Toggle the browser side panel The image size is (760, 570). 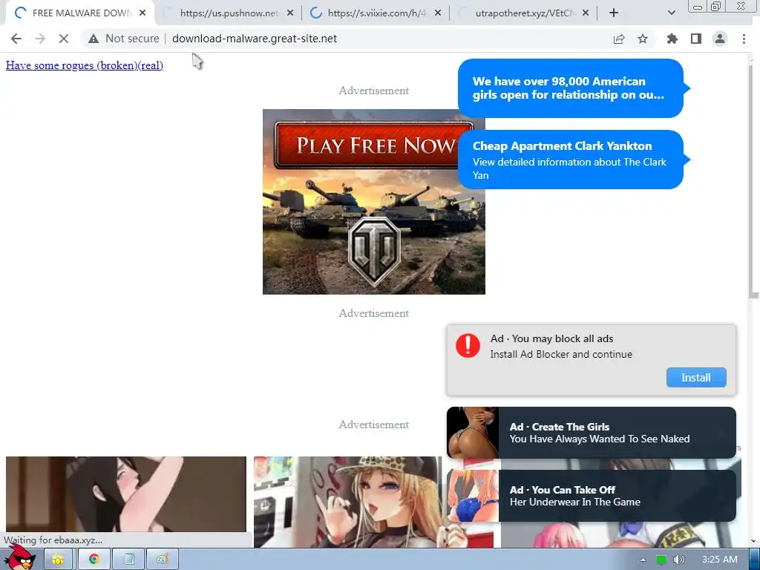pos(696,39)
